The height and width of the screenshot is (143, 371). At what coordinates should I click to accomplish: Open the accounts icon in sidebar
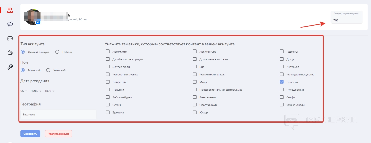click(x=10, y=10)
